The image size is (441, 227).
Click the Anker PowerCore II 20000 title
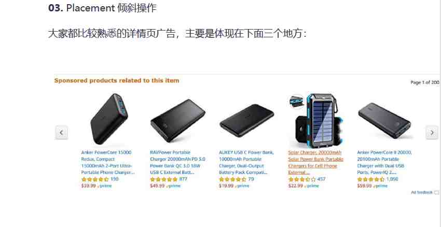click(384, 162)
